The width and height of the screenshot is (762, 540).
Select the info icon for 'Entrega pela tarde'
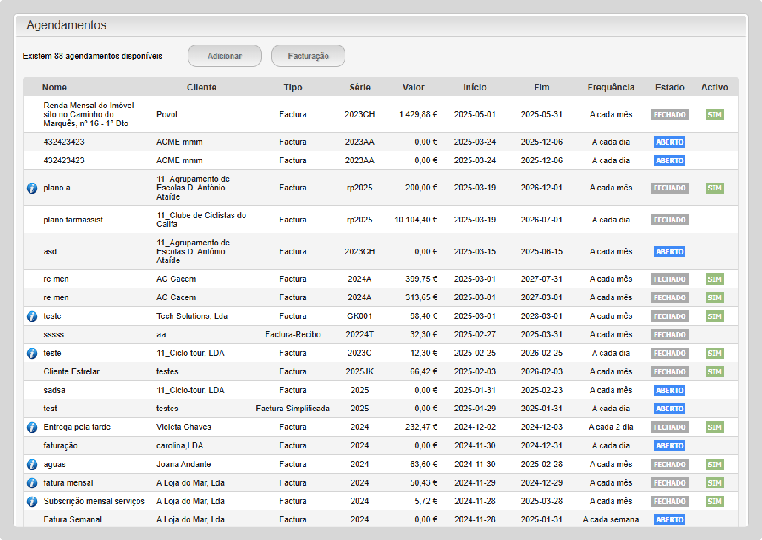[x=32, y=427]
